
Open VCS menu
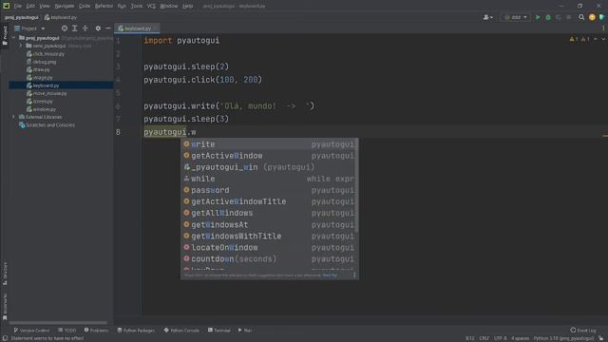click(151, 6)
